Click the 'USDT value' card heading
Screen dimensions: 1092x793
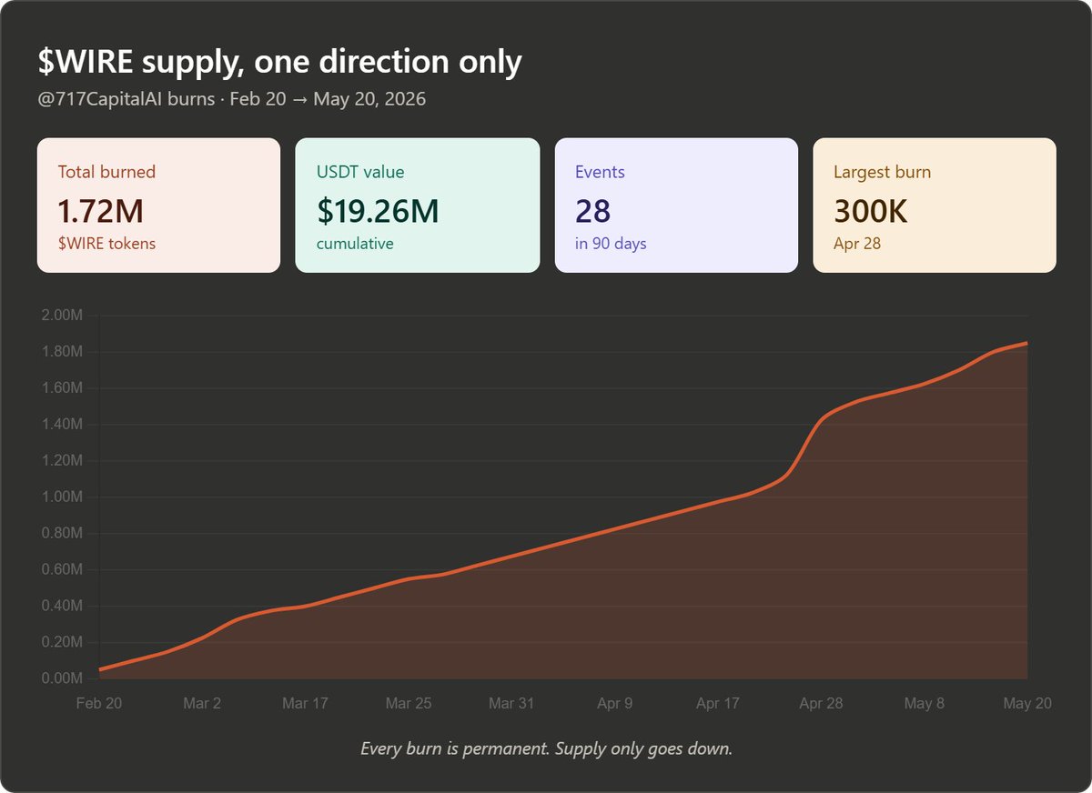(360, 172)
